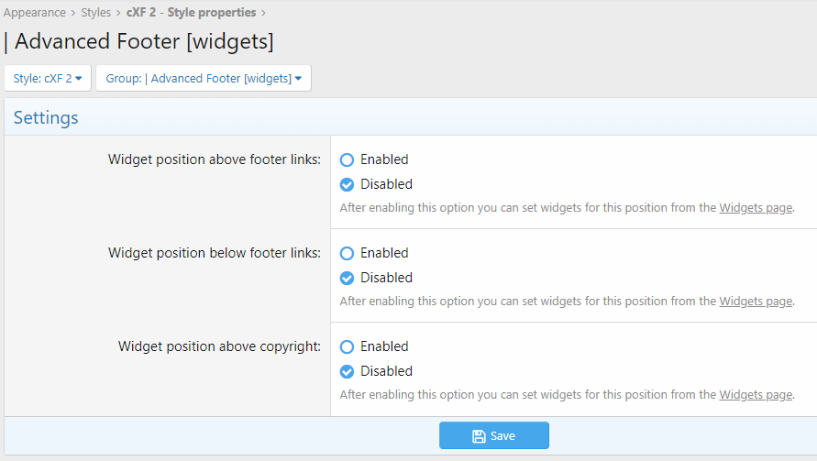Go to Appearance in the breadcrumb

tap(35, 13)
